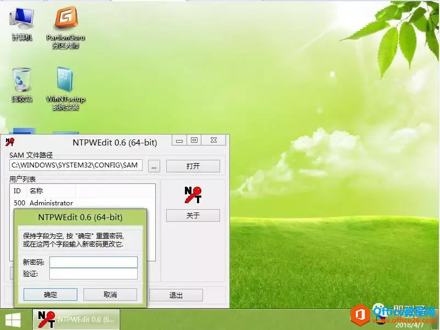This screenshot has height=330, width=440.
Task: Close the NTPWEdit main window
Action: click(213, 141)
